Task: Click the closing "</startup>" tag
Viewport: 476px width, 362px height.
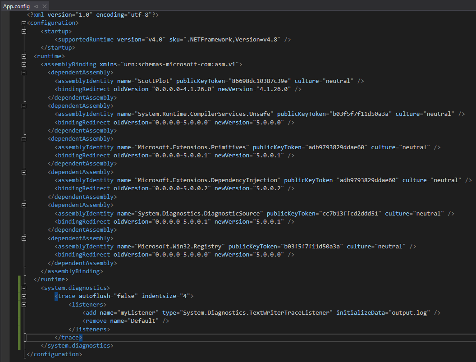Action: tap(58, 48)
